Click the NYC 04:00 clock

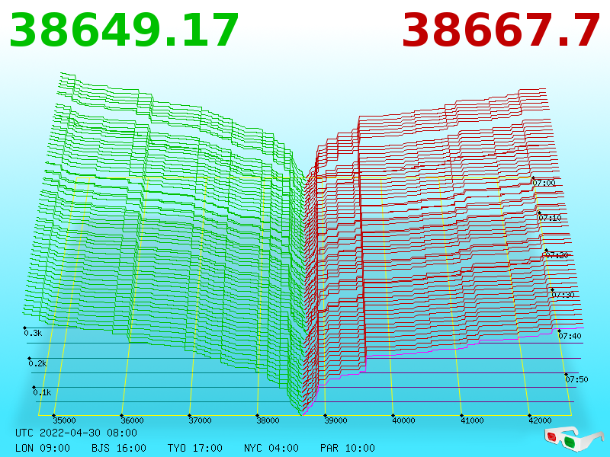pos(271,448)
